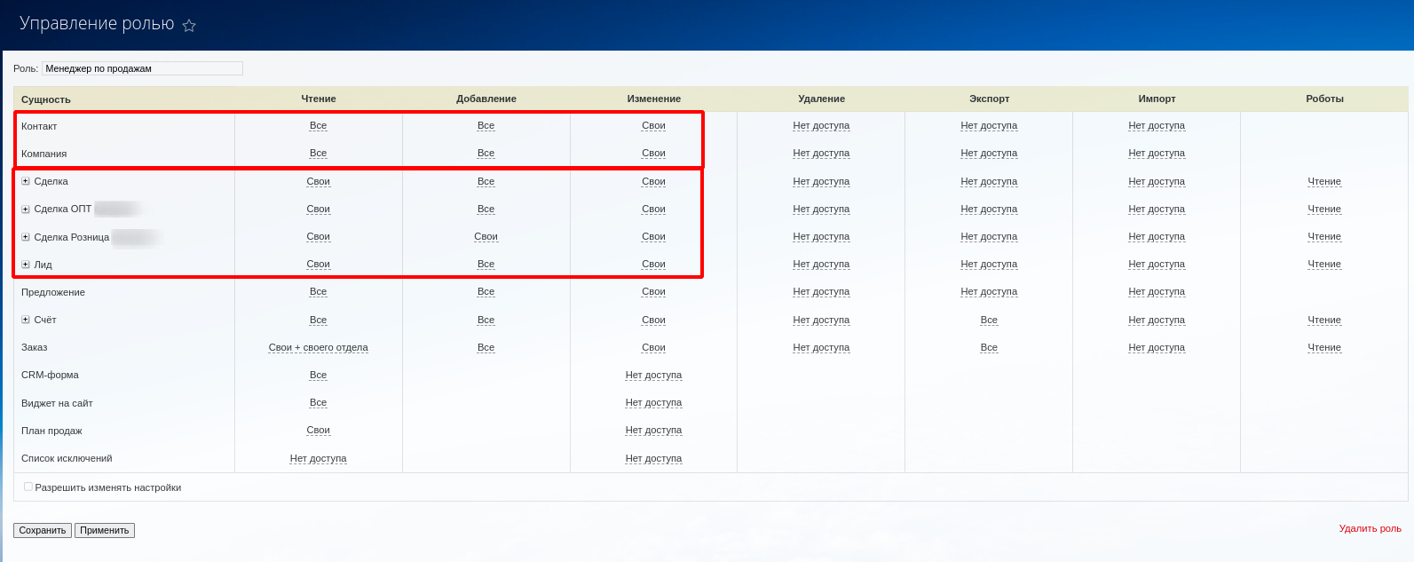Click the Роботы value for Заказ
Image resolution: width=1414 pixels, height=562 pixels.
1324,348
